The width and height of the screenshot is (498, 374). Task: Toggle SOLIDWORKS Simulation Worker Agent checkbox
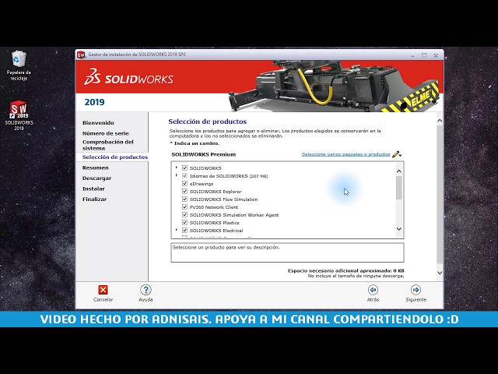[184, 215]
